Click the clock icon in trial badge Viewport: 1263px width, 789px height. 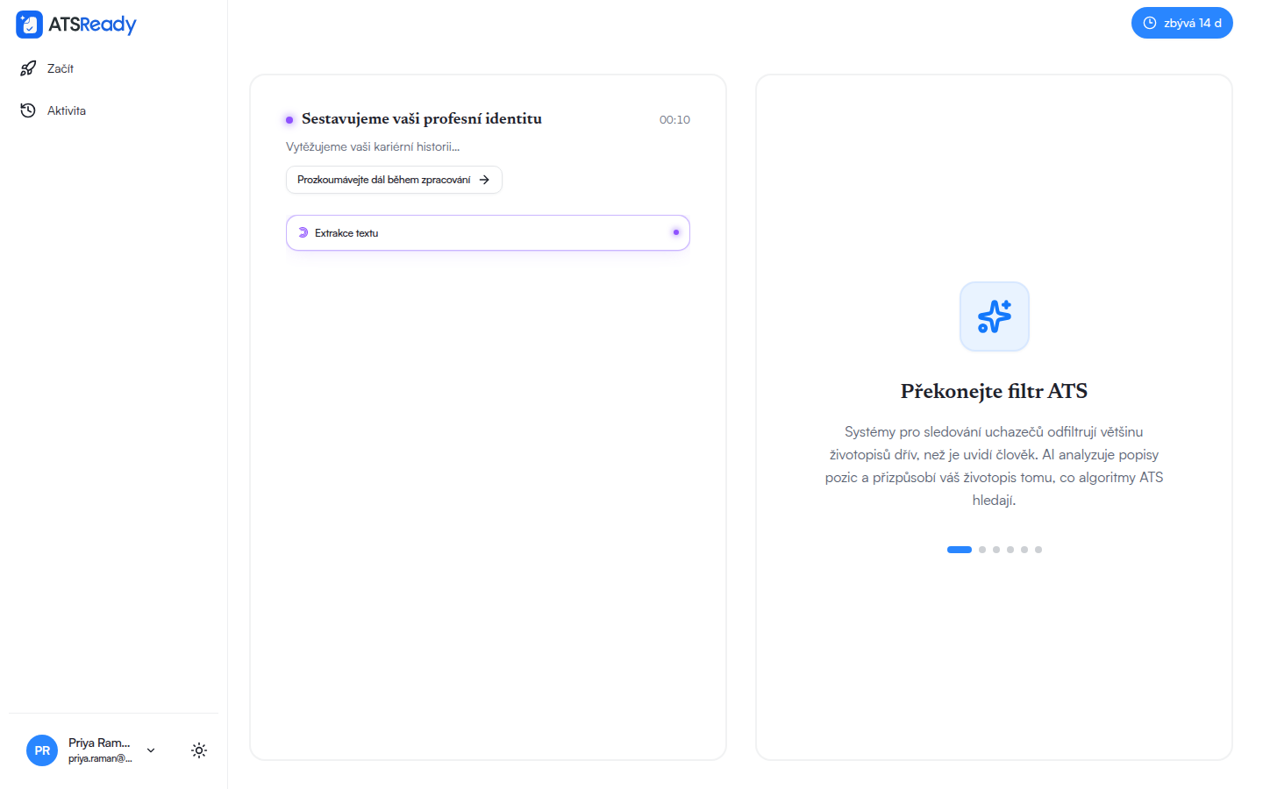point(1150,23)
